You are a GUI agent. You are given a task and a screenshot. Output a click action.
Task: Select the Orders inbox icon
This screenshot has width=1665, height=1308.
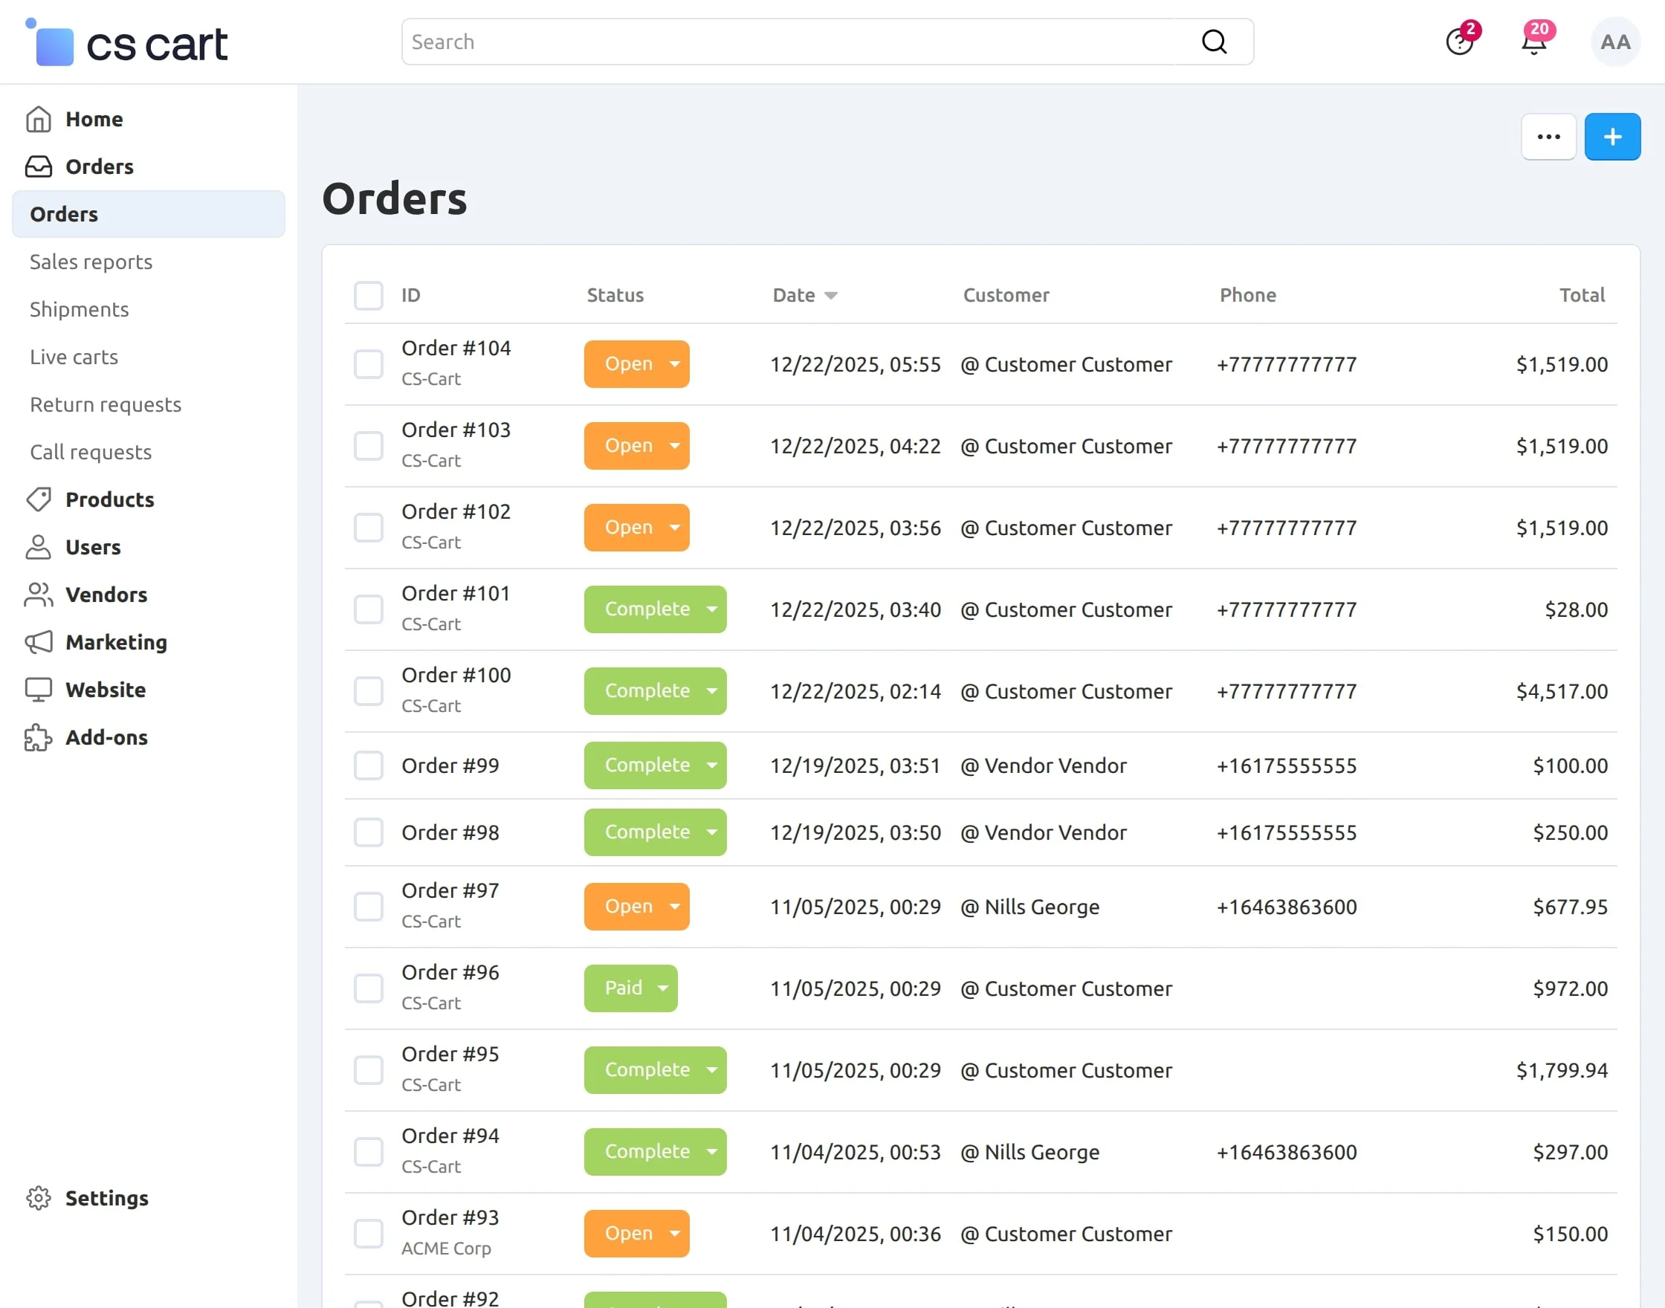39,166
